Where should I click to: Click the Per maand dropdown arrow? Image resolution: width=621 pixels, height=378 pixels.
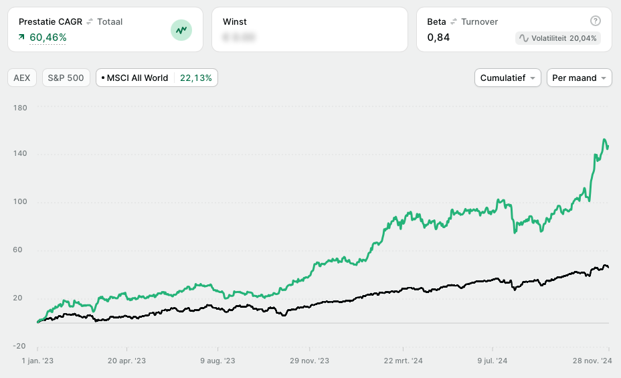tap(604, 78)
